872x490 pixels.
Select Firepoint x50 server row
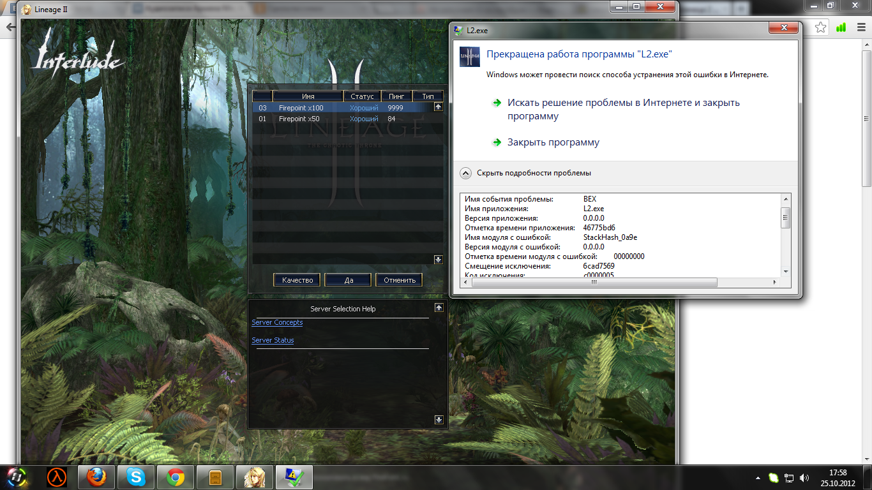click(343, 119)
